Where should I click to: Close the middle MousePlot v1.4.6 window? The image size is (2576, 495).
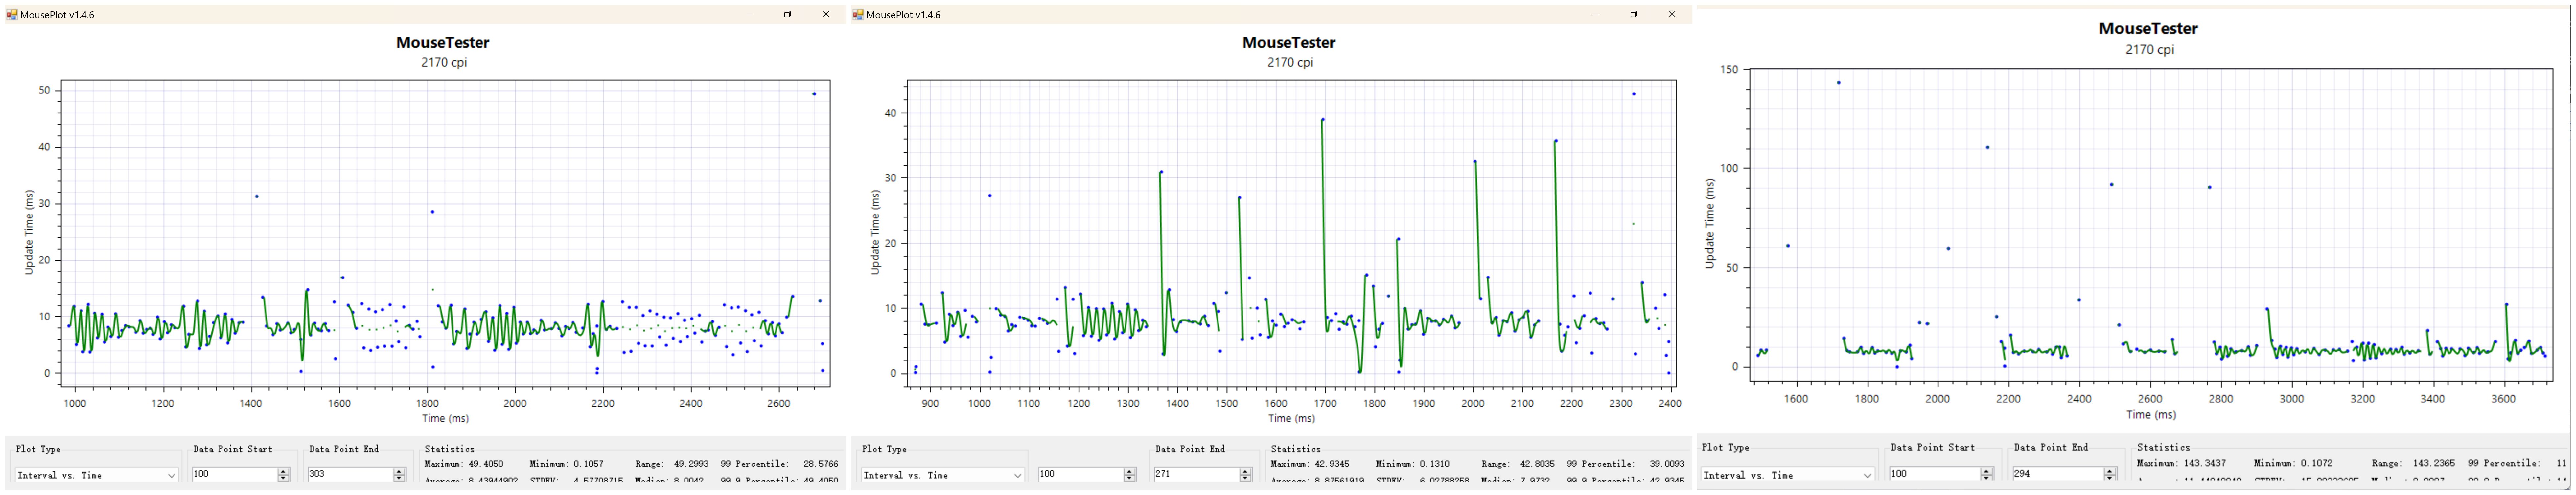coord(1672,14)
